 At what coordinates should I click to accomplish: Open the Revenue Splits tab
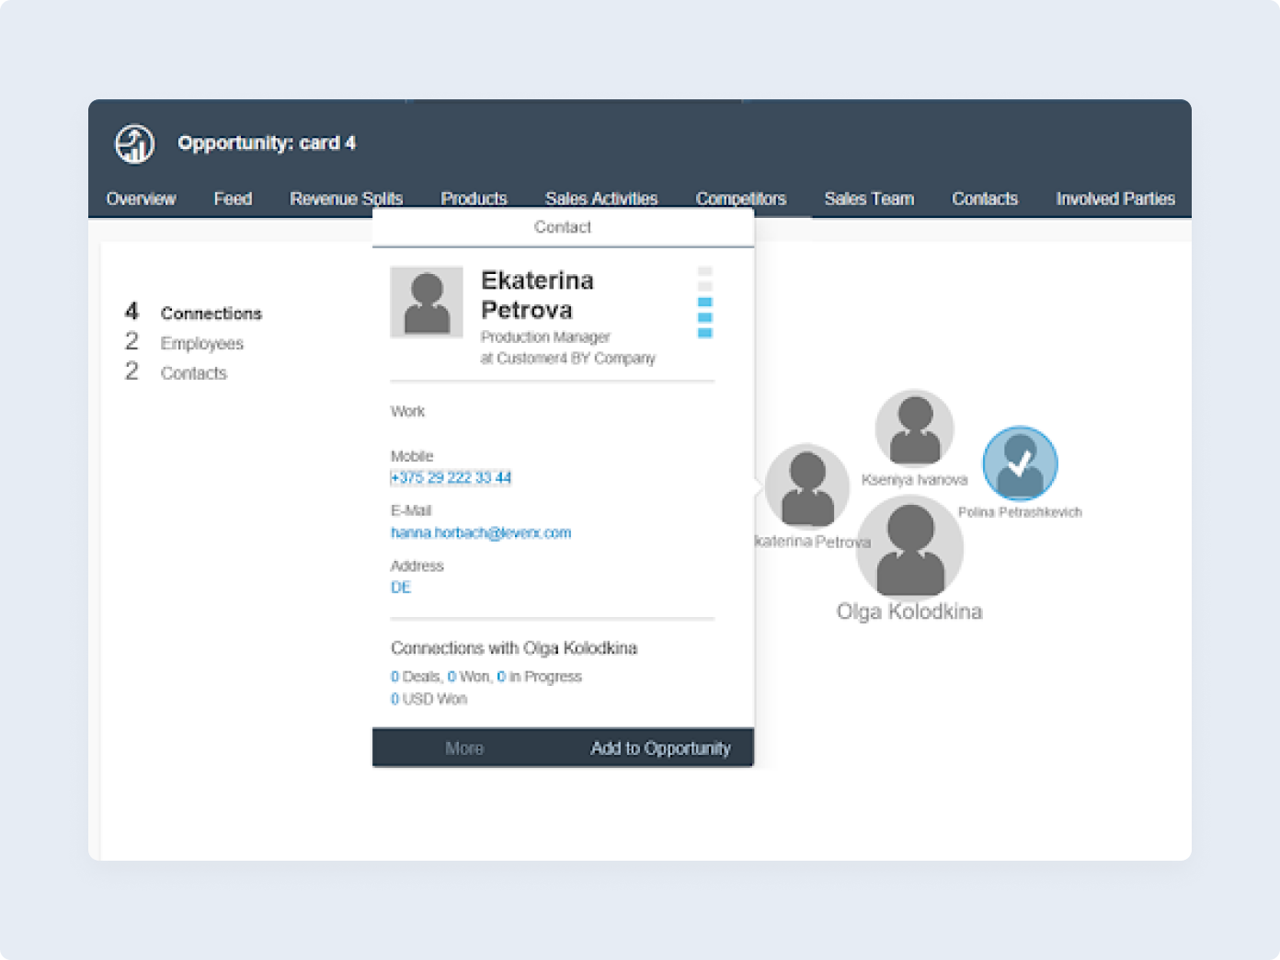346,199
